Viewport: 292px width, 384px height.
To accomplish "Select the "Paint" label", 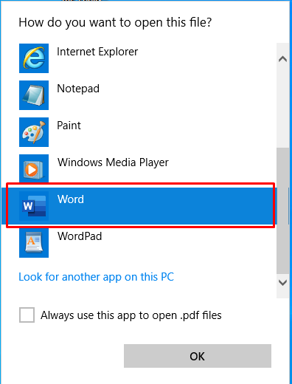I will 69,126.
